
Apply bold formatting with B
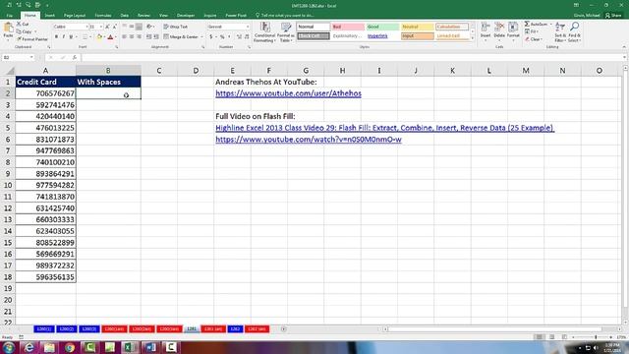[x=56, y=37]
